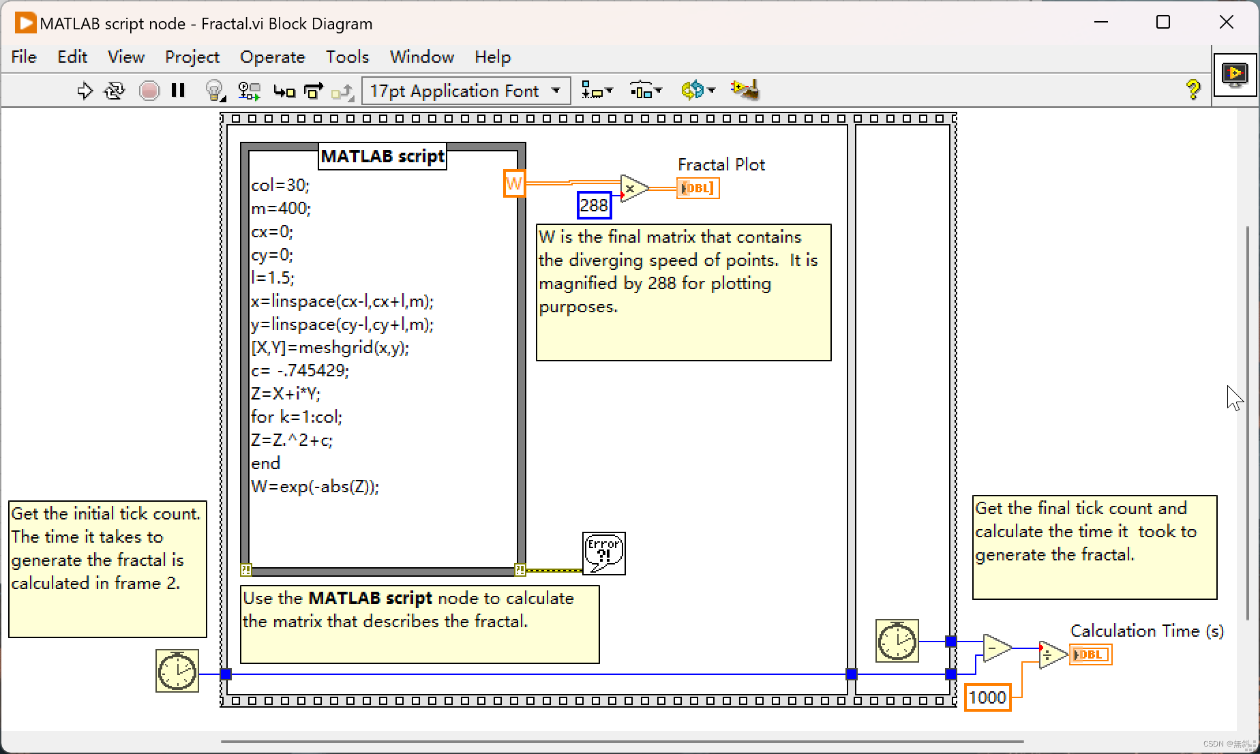This screenshot has height=754, width=1260.
Task: Click the Calculation Time (s) label
Action: pyautogui.click(x=1147, y=631)
